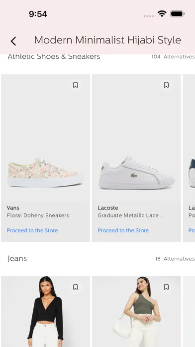Open the white Lacoste sneaker image
Viewport: 195px width, 347px height.
pos(136,173)
